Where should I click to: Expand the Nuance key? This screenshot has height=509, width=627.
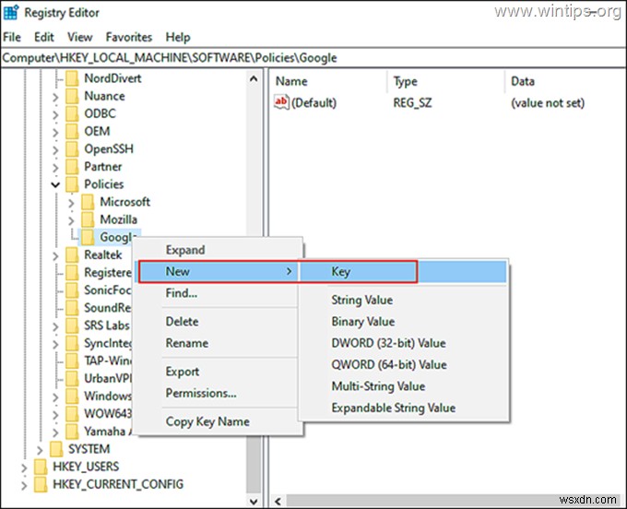[55, 97]
